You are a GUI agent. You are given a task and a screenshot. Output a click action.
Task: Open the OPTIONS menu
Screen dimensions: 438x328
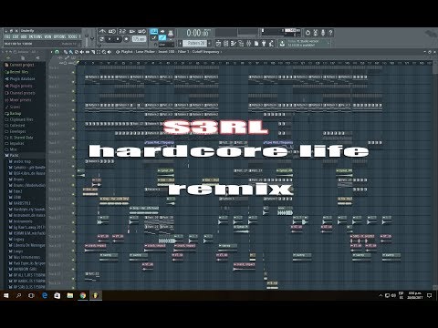[59, 36]
